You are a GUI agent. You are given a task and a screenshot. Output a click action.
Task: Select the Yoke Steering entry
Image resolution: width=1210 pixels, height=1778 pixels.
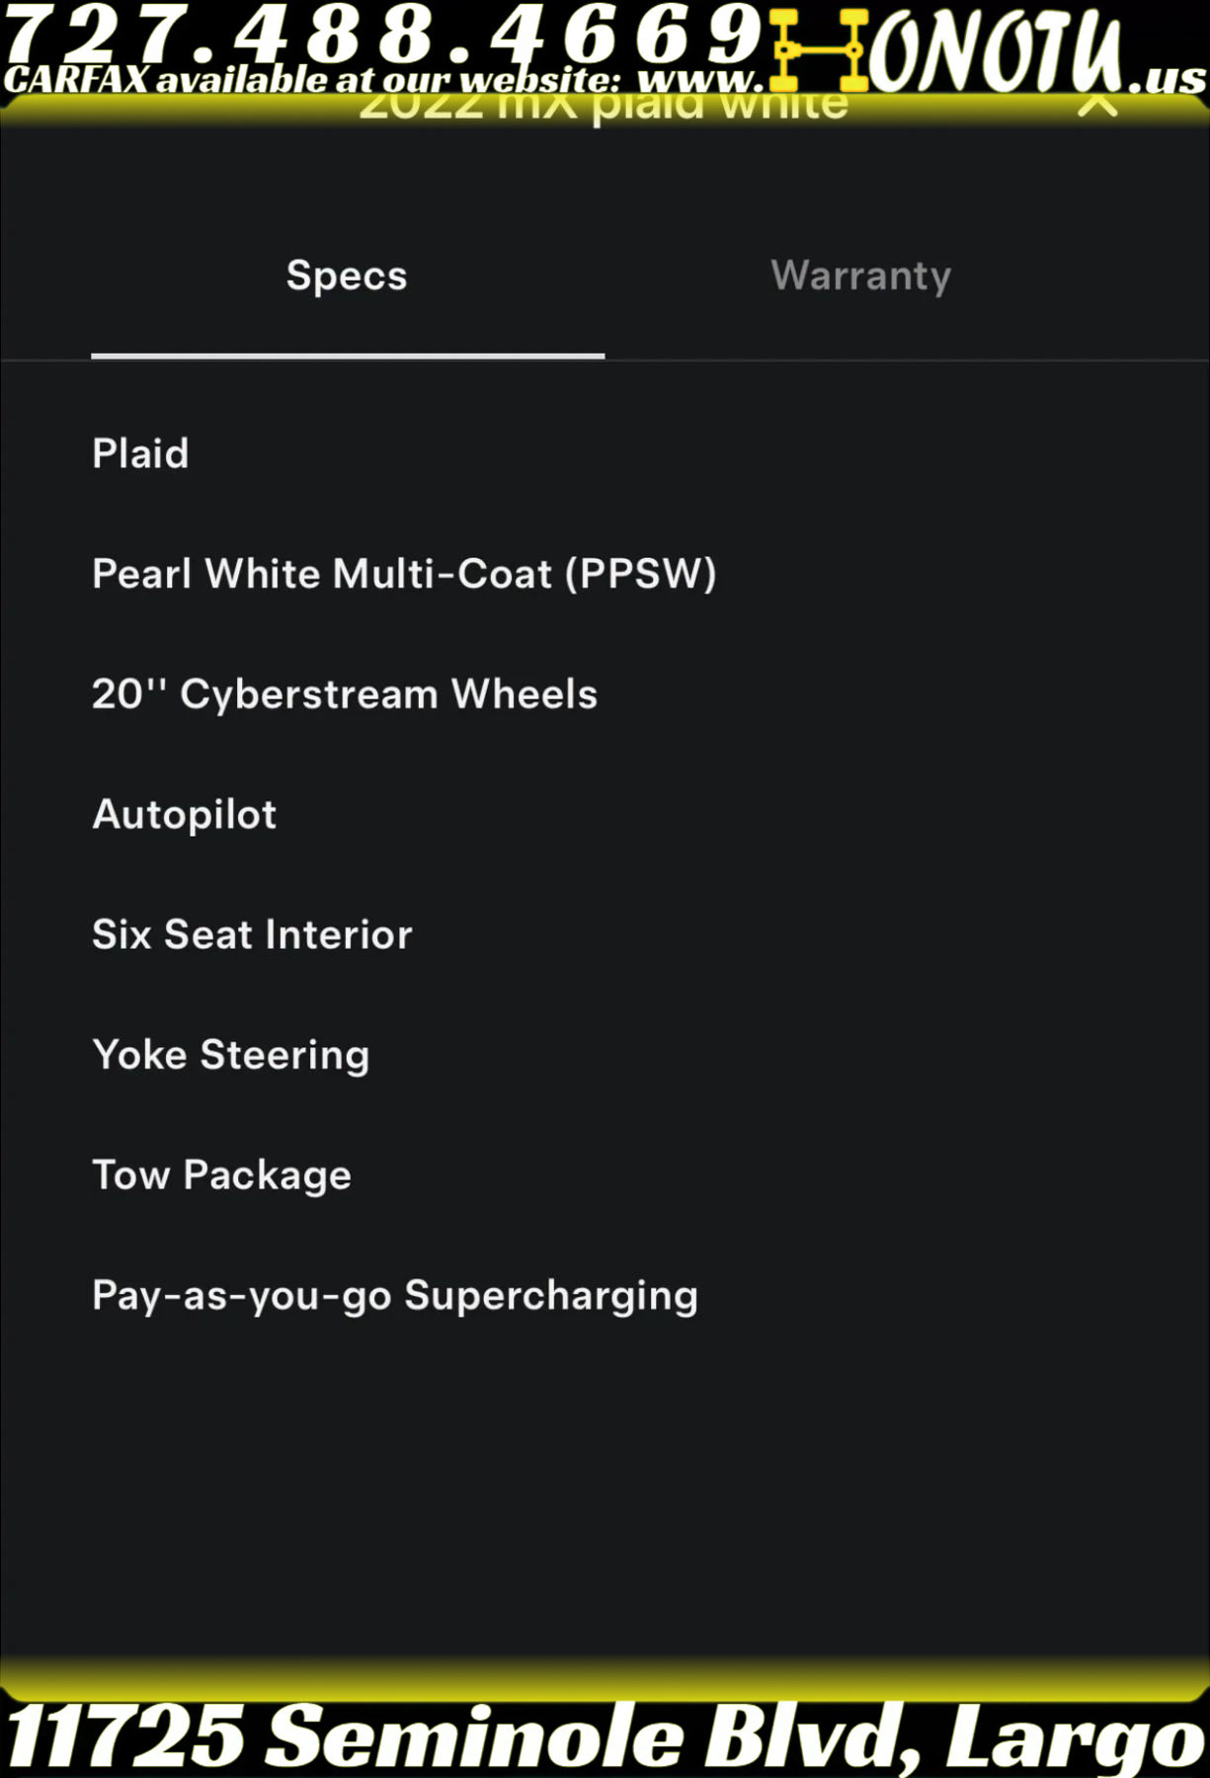tap(231, 1055)
